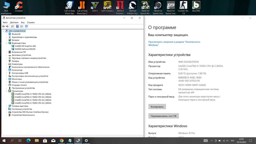
Task: Click the Windows 10 Pro edition value
Action: point(186,133)
